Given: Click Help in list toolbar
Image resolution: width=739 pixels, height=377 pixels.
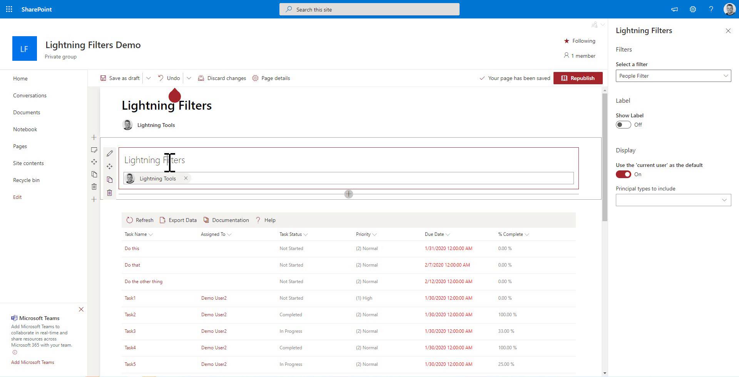Looking at the screenshot, I should click(x=266, y=220).
